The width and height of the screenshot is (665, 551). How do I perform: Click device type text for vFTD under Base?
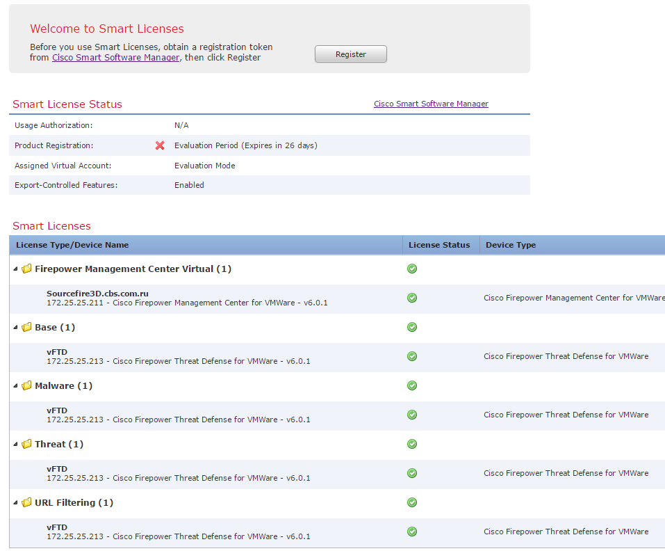tap(566, 356)
